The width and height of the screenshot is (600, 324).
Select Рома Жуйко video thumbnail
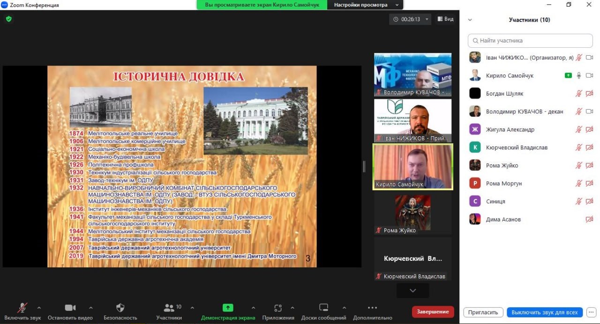[x=412, y=213]
